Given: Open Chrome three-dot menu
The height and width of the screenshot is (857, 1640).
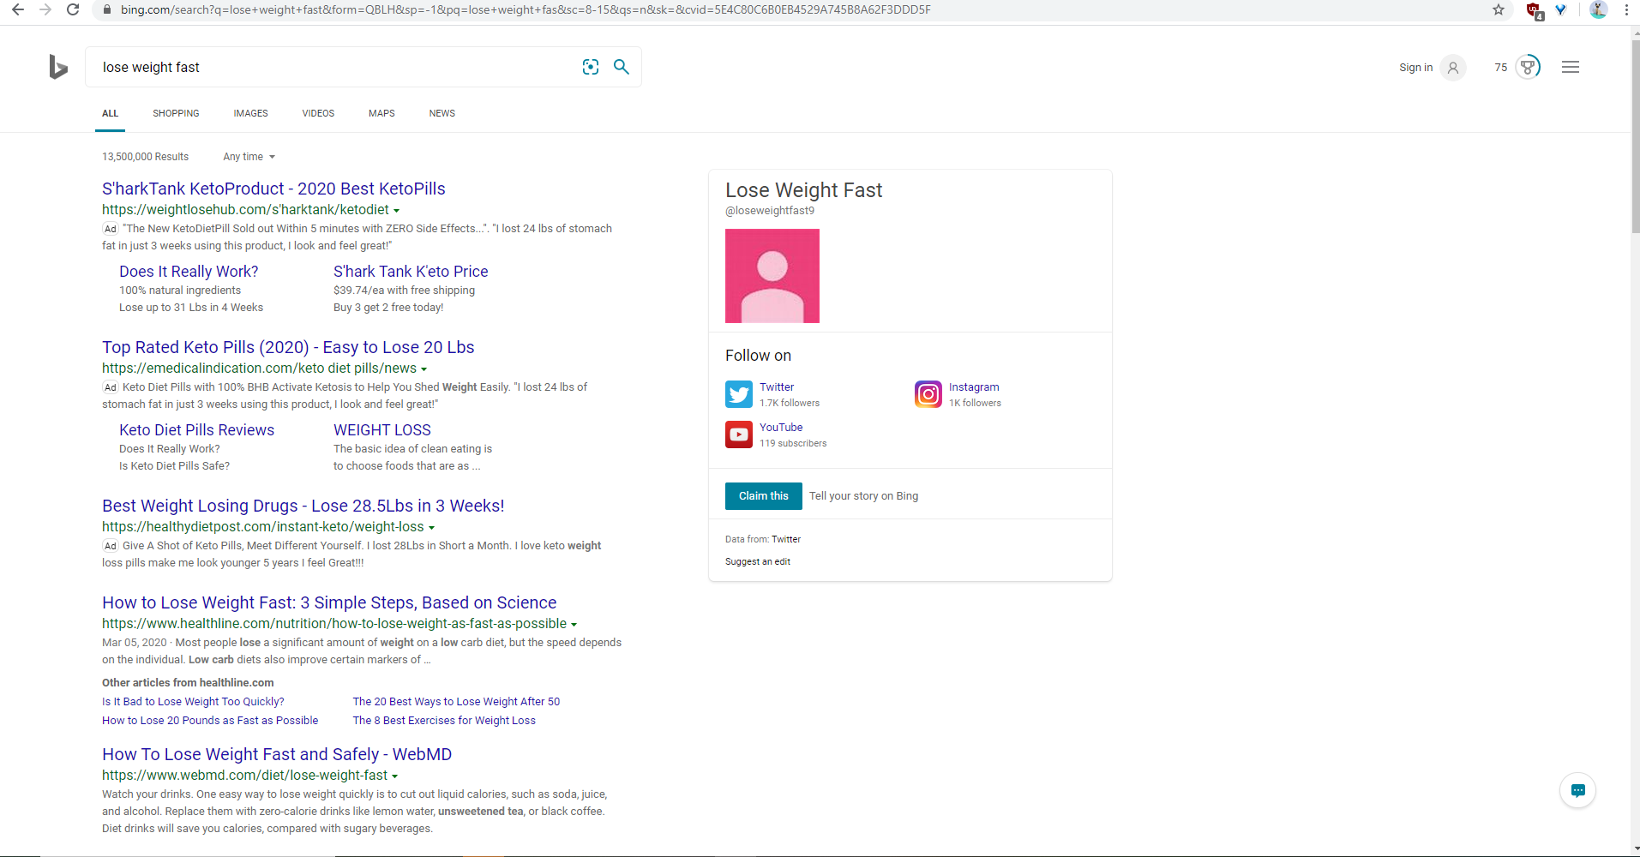Looking at the screenshot, I should (x=1626, y=9).
